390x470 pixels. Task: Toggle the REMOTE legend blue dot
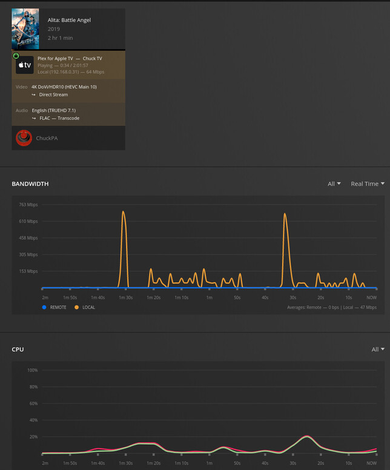coord(44,307)
